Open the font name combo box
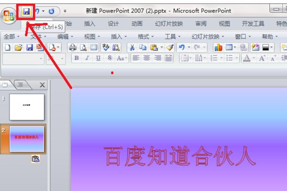 pos(23,59)
